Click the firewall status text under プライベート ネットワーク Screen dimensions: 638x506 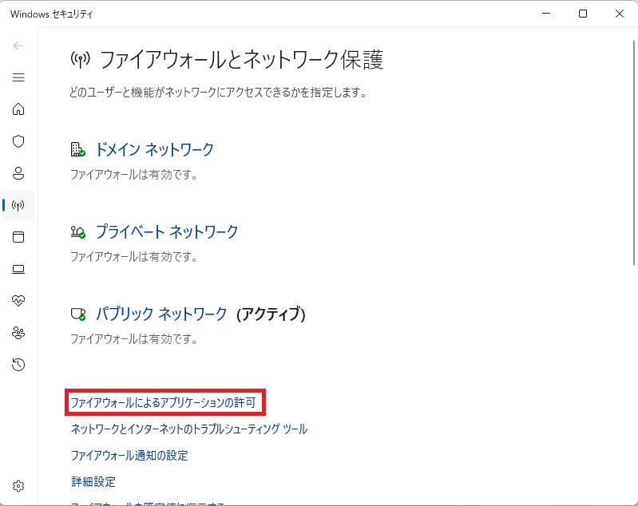(134, 257)
